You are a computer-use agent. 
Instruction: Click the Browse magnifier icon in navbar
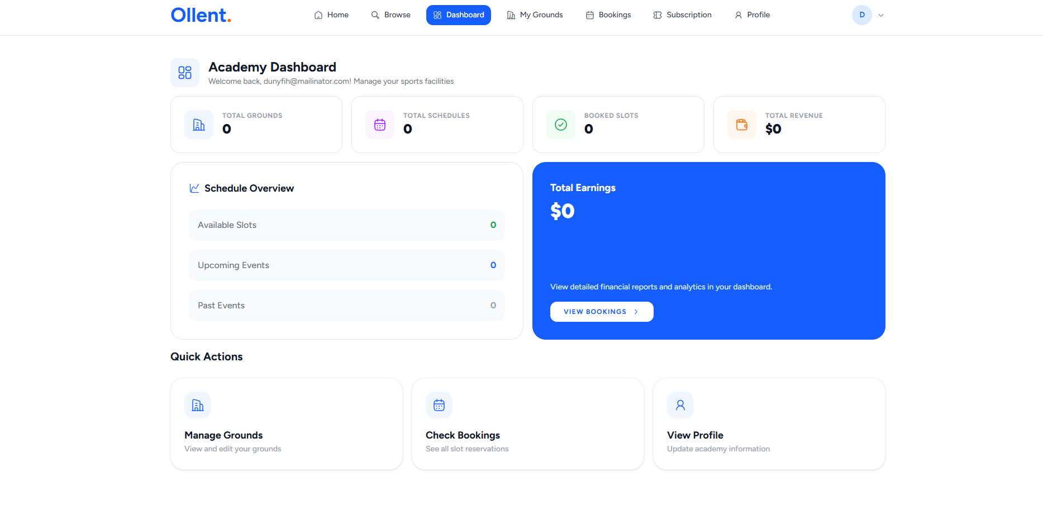click(375, 15)
